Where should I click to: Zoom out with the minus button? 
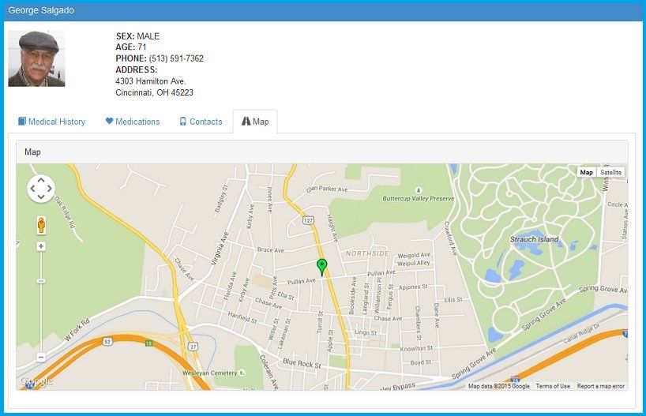click(x=41, y=357)
